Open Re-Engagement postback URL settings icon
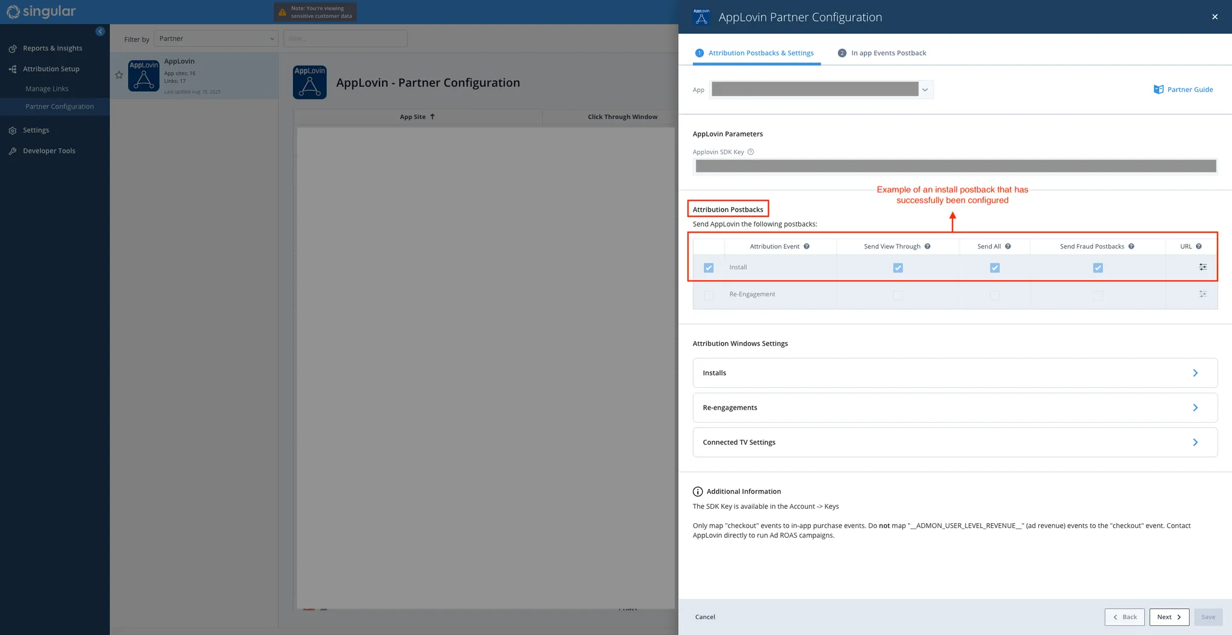This screenshot has height=635, width=1232. coord(1203,294)
